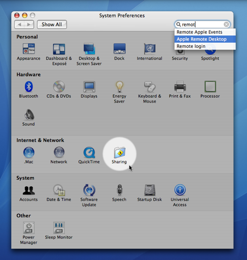Click the Show All button

point(52,24)
